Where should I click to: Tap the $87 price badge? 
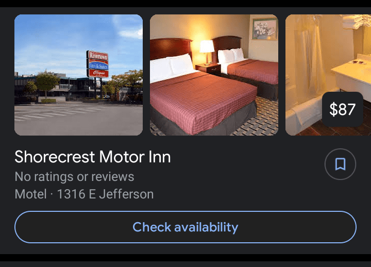[343, 109]
